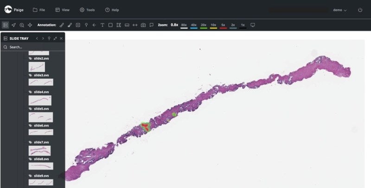Viewport: 371px width, 188px height.
Task: Open the File menu
Action: coord(38,10)
